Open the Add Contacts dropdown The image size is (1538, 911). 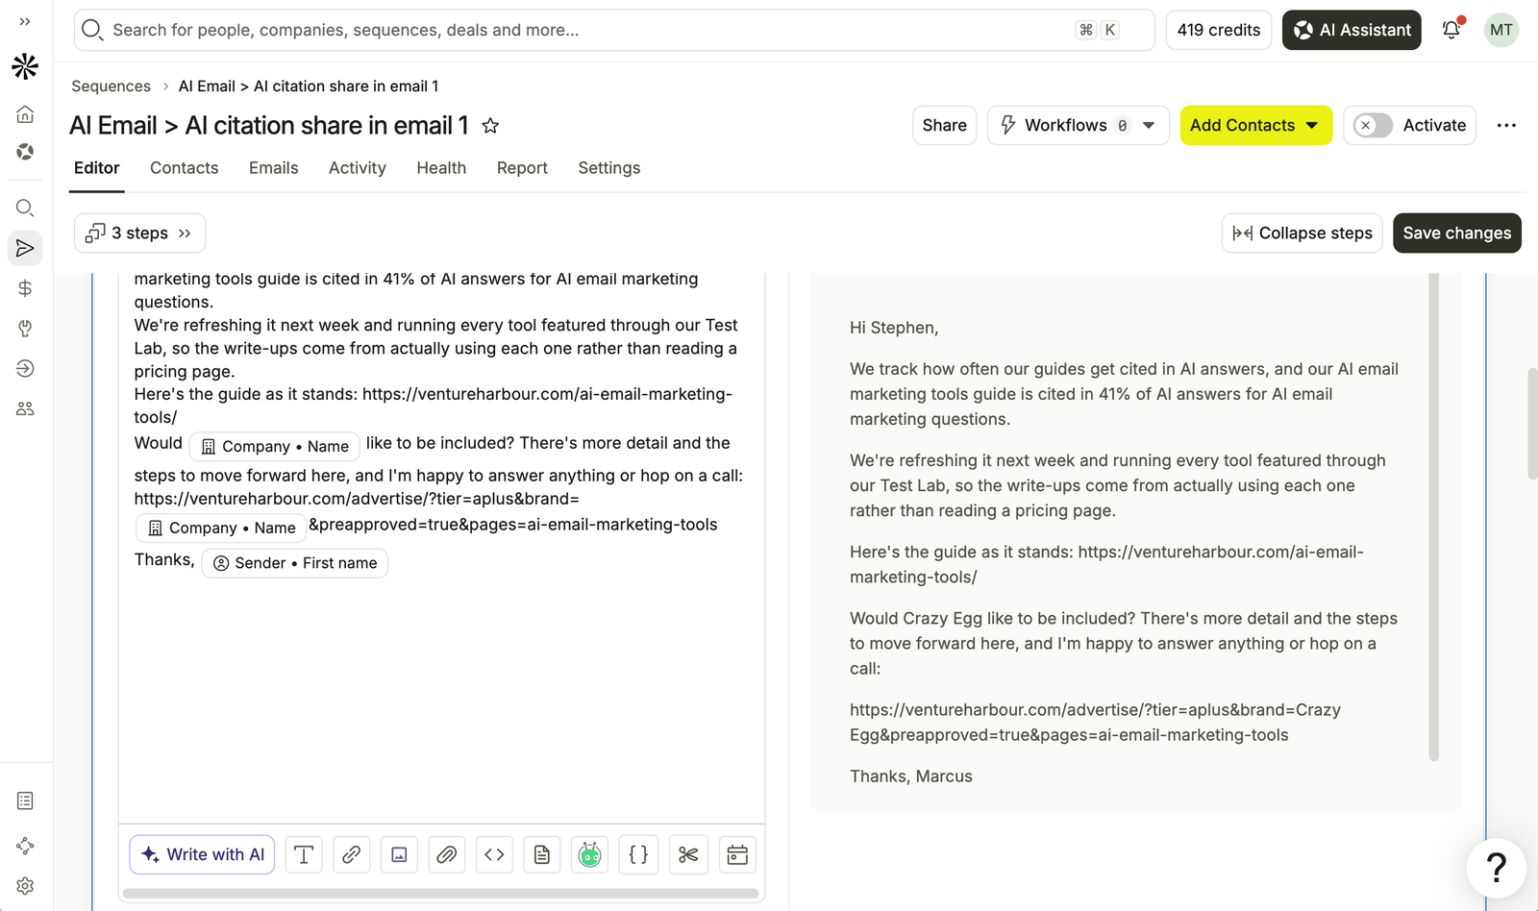tap(1256, 126)
